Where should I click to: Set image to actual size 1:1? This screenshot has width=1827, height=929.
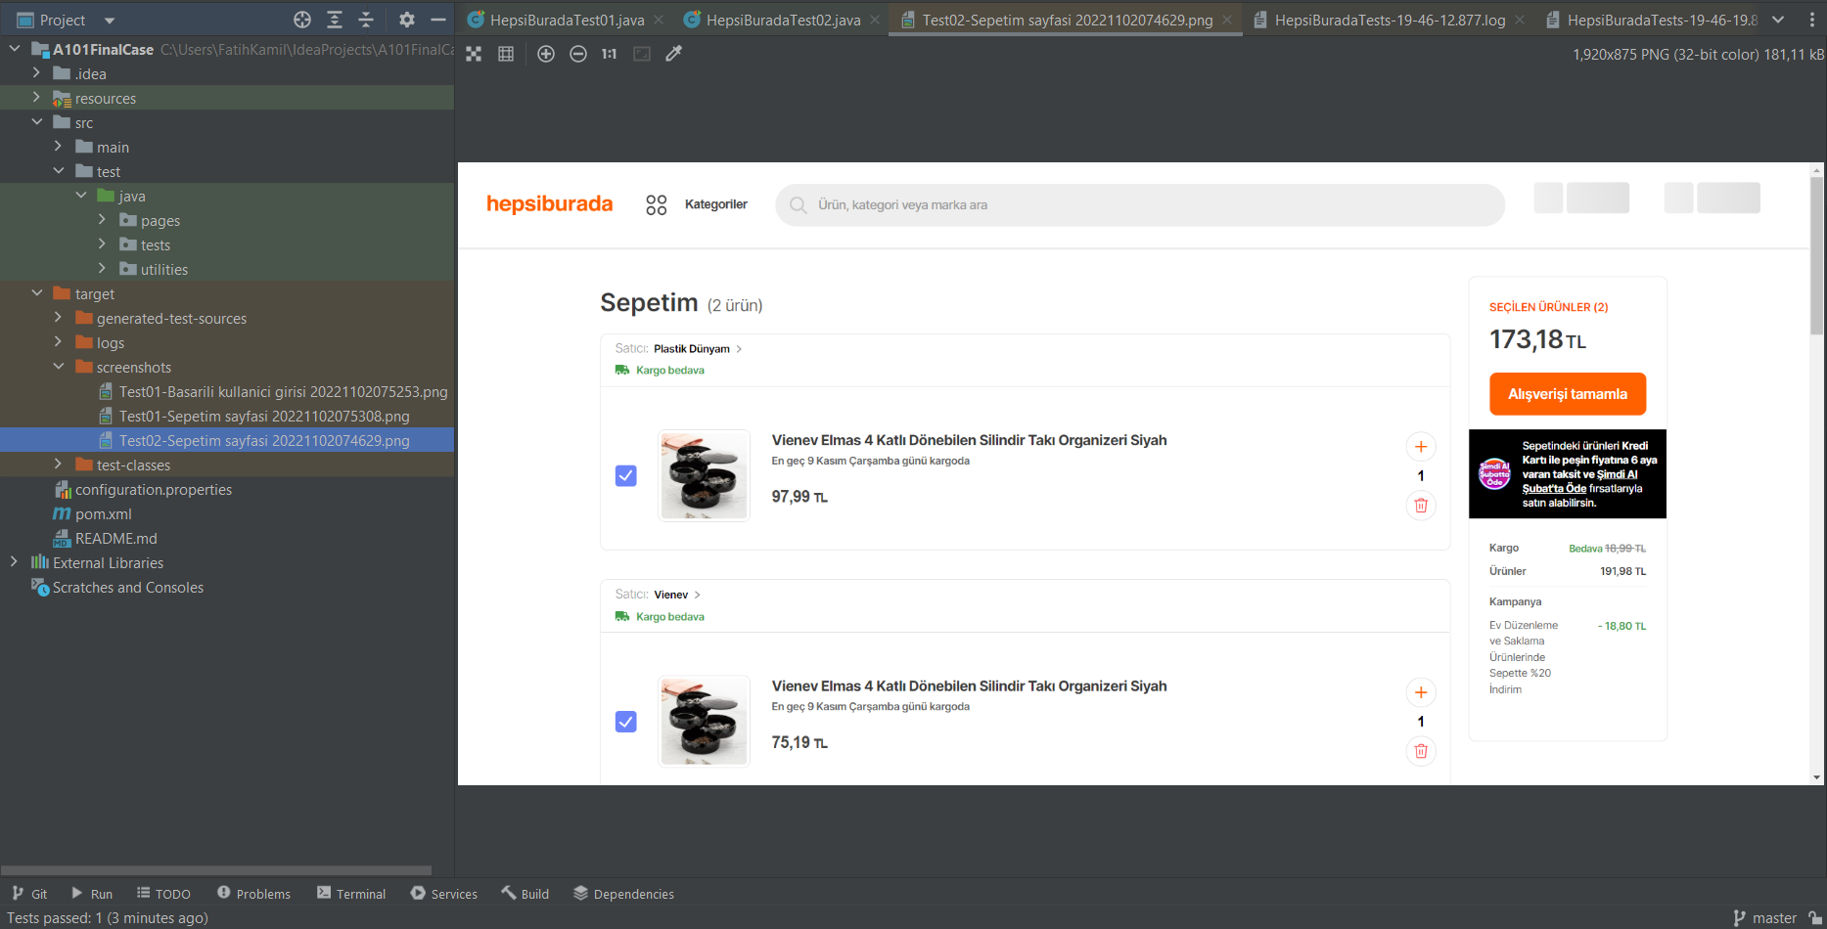[x=609, y=55]
